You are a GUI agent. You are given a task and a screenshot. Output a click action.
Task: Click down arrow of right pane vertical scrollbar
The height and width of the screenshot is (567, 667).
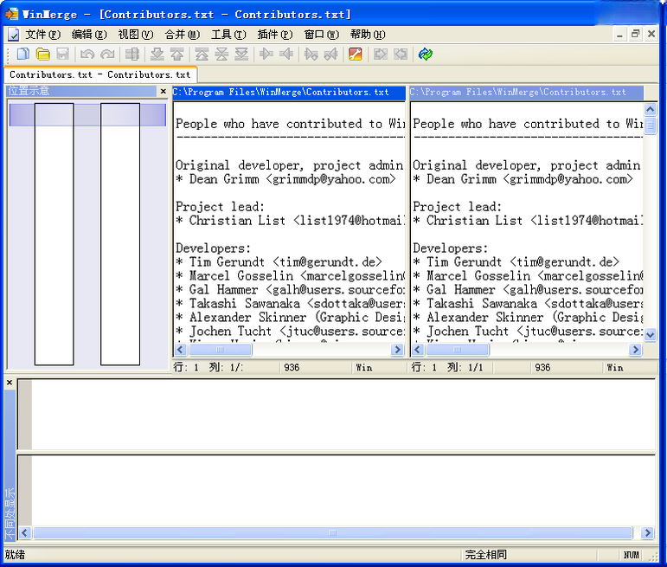[650, 335]
